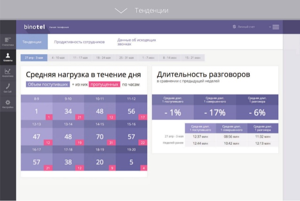Select the 15 - 21 июн week

(193, 58)
